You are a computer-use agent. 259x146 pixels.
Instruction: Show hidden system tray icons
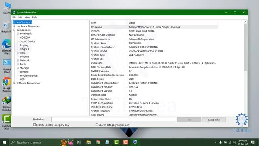pos(216,142)
